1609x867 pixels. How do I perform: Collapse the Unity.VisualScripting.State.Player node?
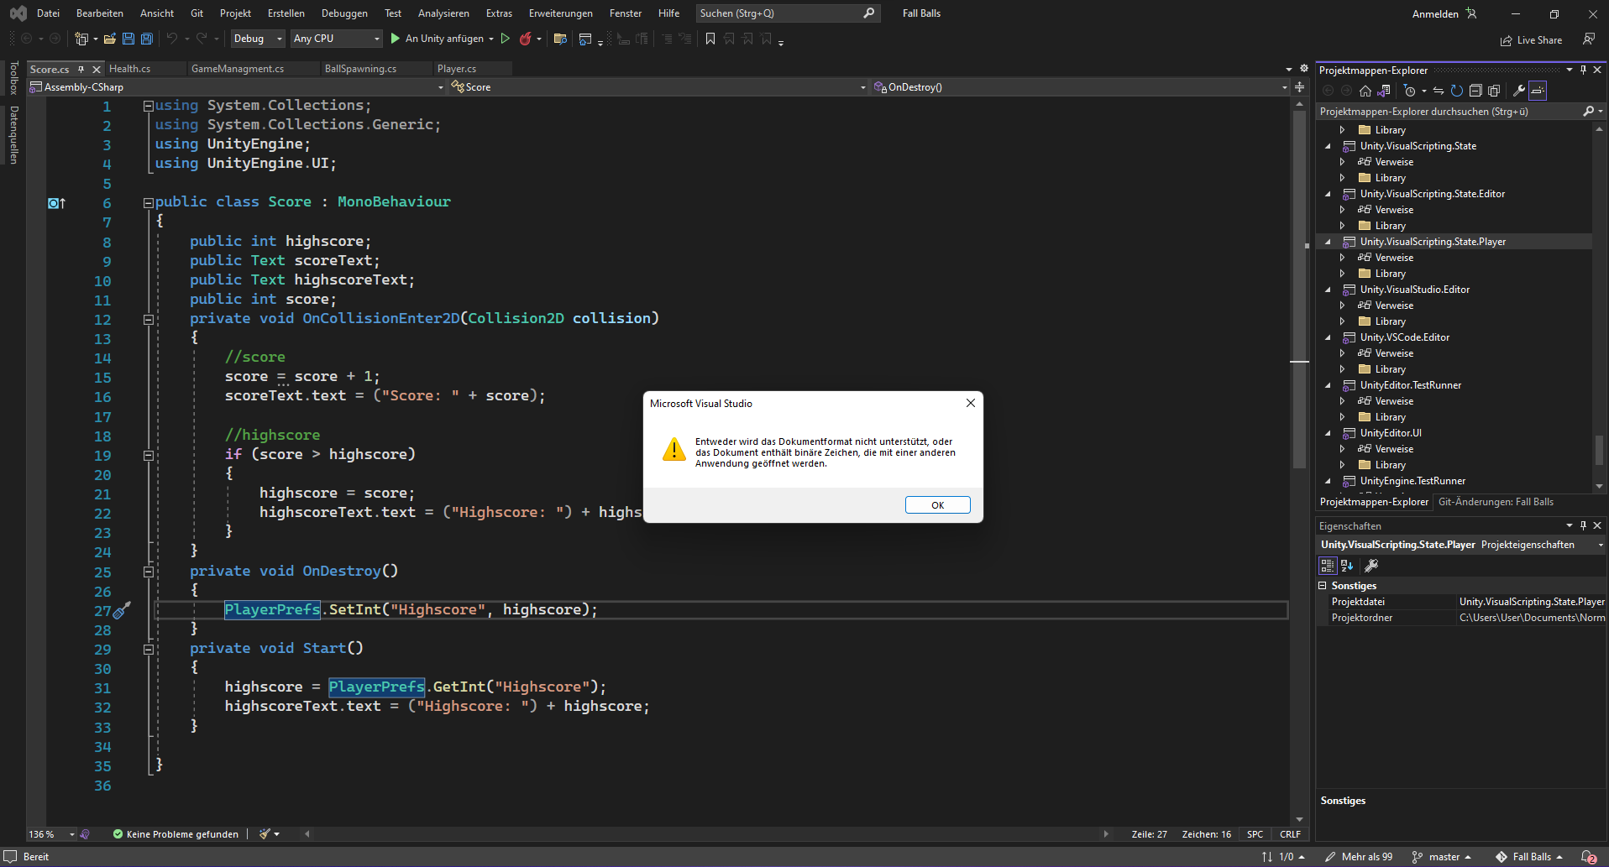[x=1328, y=241]
